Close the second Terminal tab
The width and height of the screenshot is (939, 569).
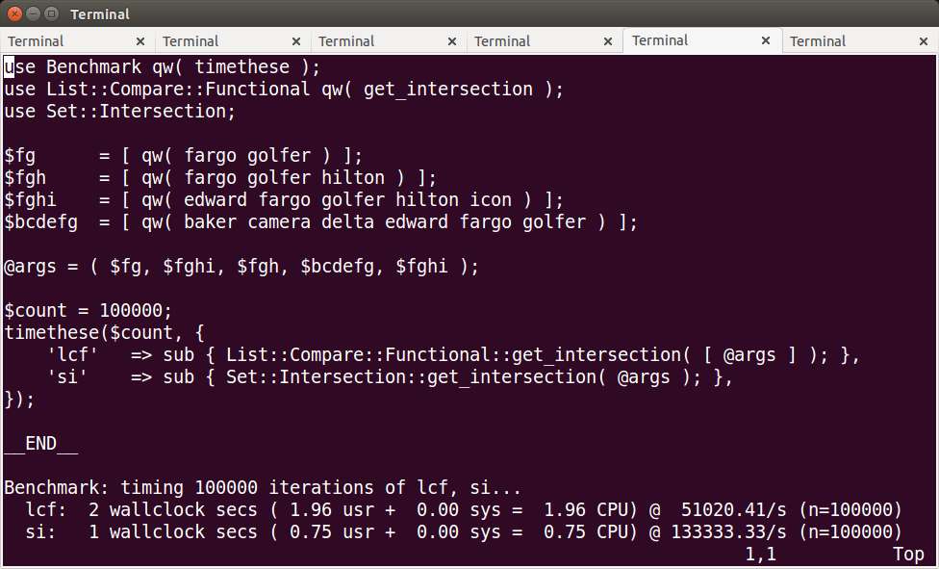point(296,41)
